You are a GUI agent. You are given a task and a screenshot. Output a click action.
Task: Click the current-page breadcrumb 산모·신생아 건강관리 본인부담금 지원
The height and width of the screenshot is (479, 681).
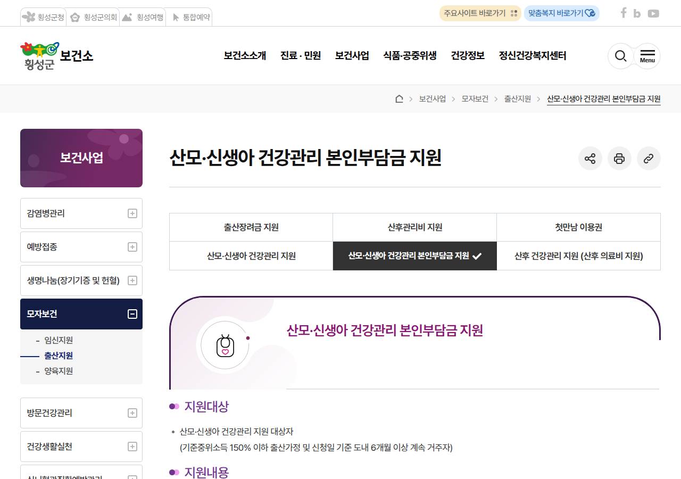coord(604,98)
